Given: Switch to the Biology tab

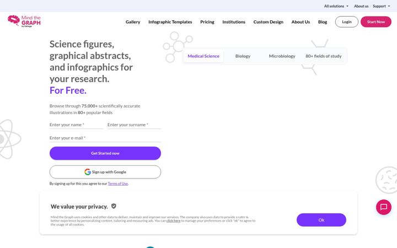Looking at the screenshot, I should click(x=243, y=56).
